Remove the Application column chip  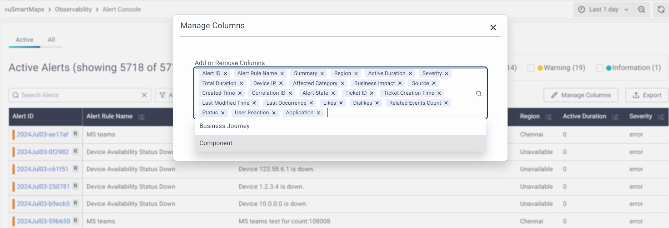tap(318, 113)
